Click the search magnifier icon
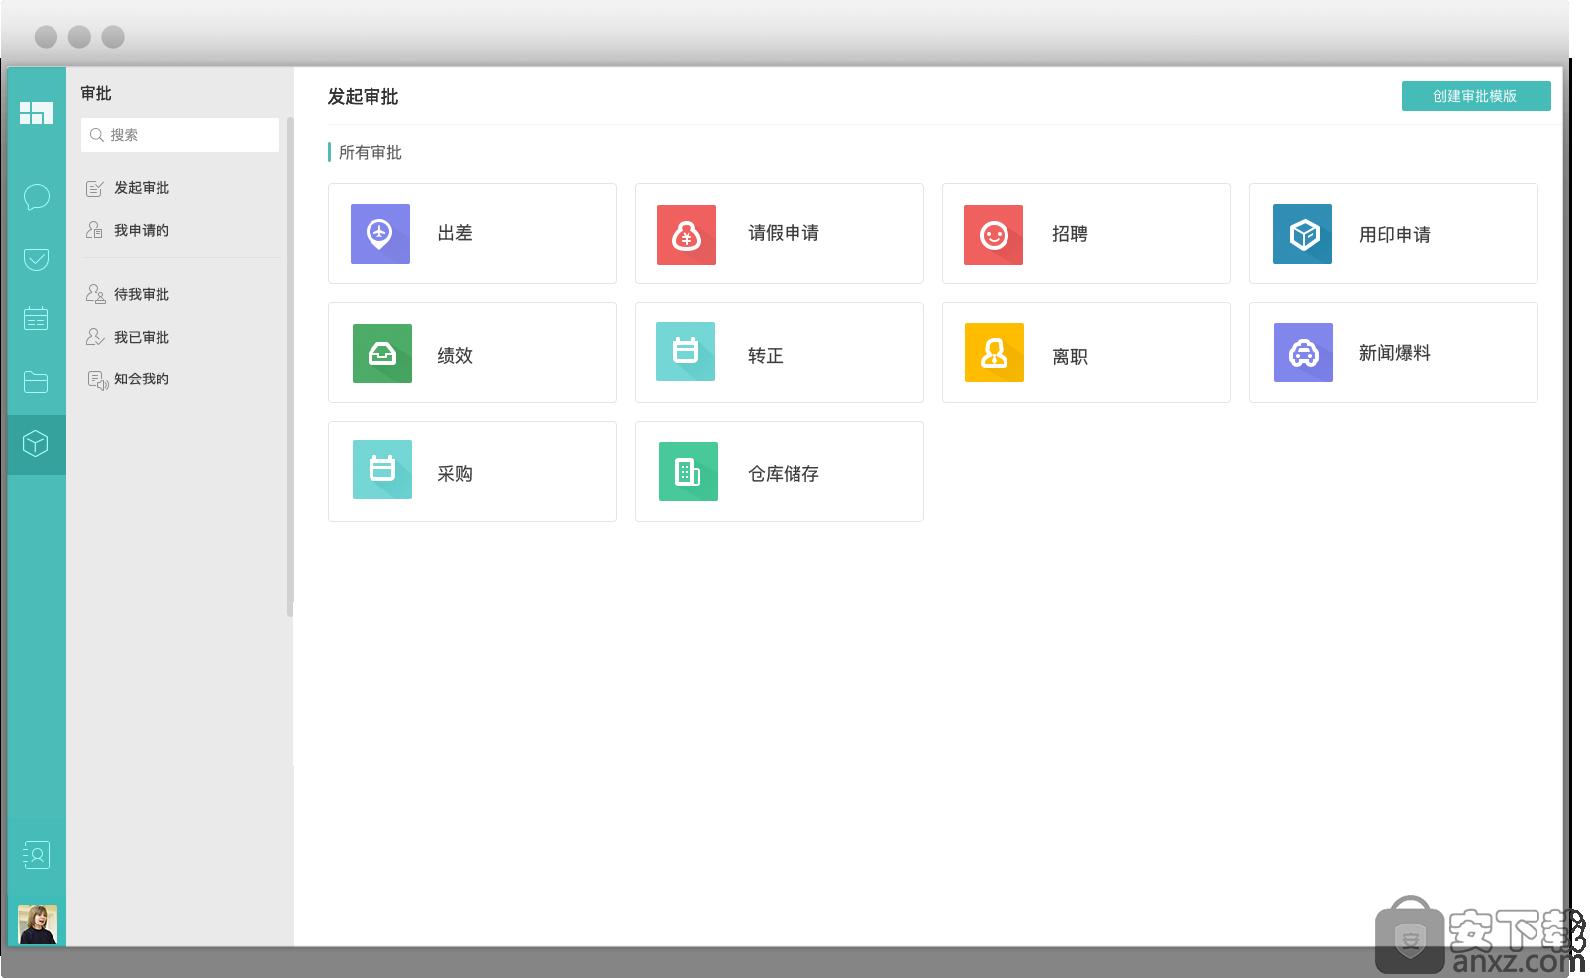This screenshot has width=1590, height=978. (x=97, y=135)
